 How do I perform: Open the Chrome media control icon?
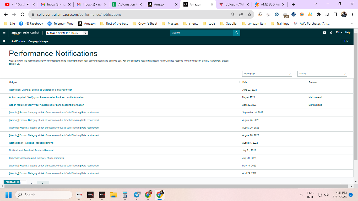(x=327, y=14)
